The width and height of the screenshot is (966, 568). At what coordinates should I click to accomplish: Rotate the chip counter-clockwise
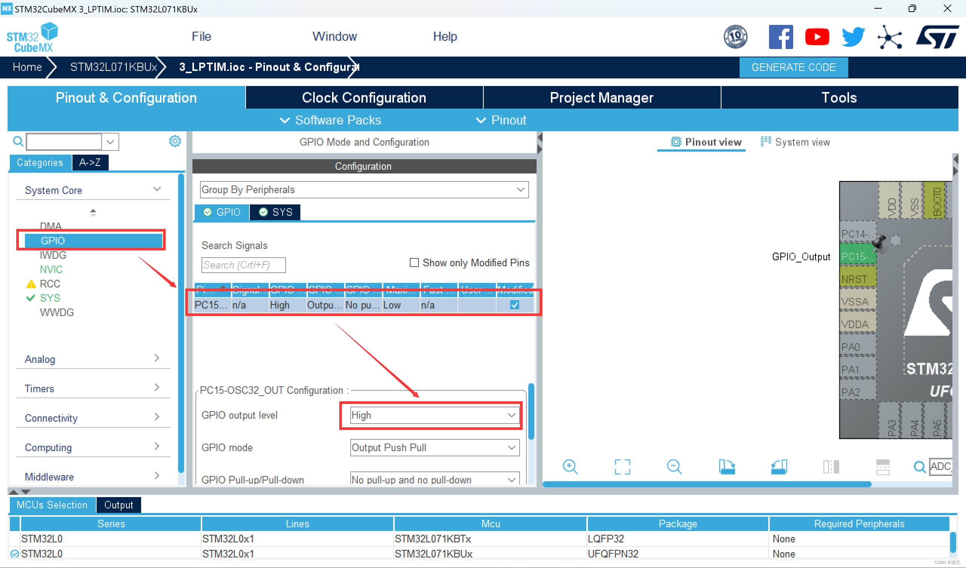(x=778, y=467)
